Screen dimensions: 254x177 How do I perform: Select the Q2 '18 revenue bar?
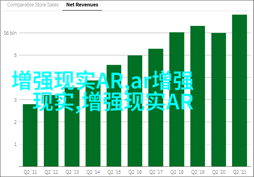(177, 99)
